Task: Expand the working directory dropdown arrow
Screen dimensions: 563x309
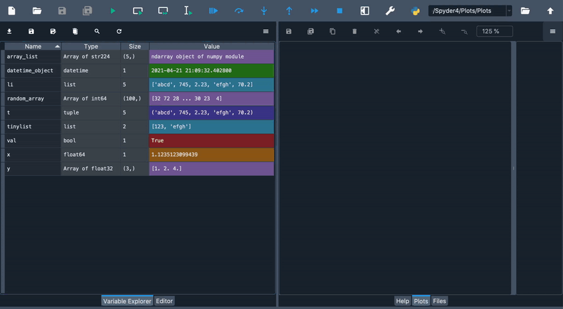Action: [x=509, y=11]
